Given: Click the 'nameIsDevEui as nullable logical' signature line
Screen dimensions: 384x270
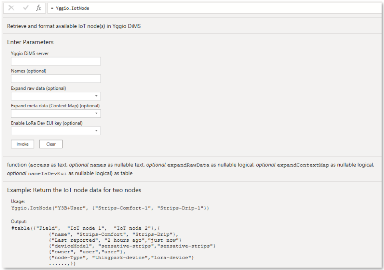Looking at the screenshot, I should pyautogui.click(x=70, y=173).
